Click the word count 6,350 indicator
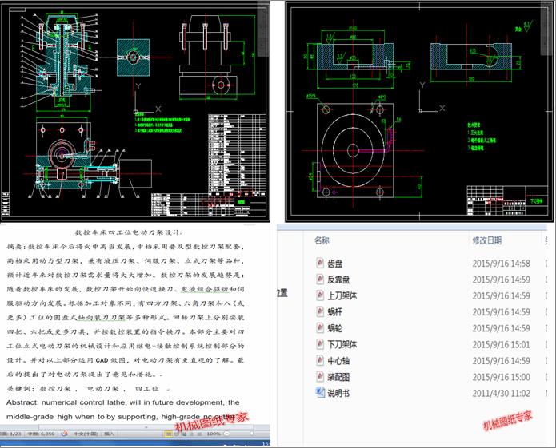 point(41,434)
